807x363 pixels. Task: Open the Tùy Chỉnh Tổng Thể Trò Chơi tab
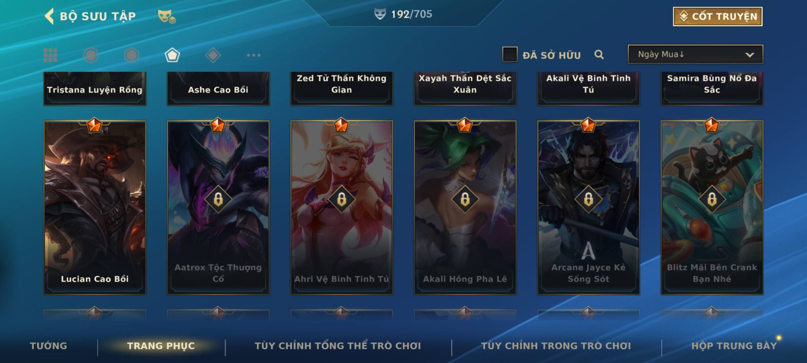338,346
